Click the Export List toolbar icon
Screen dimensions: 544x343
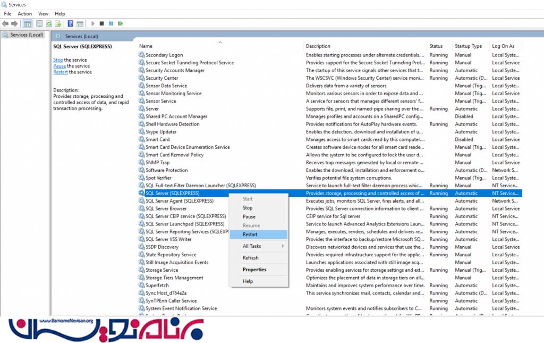click(58, 23)
